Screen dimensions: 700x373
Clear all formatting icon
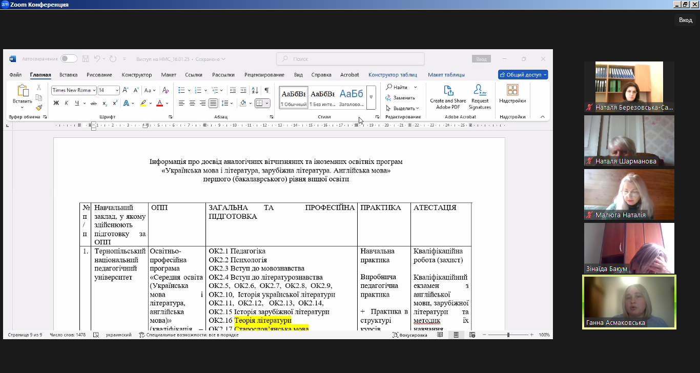[164, 90]
